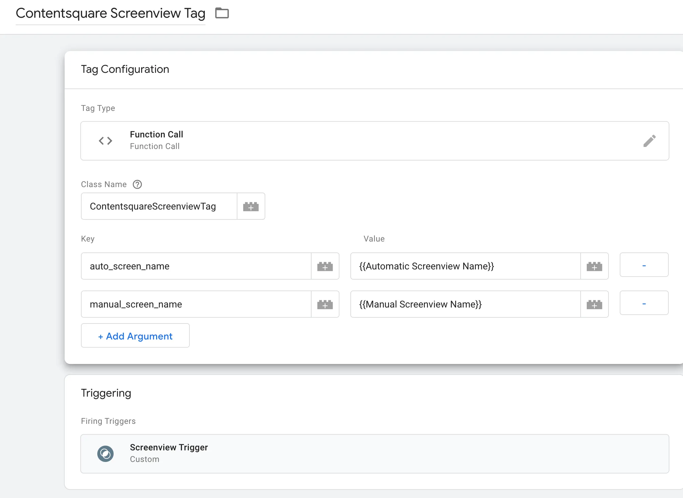Edit the tag name Contentsquare Screenview Tag
This screenshot has height=498, width=683.
click(x=111, y=14)
